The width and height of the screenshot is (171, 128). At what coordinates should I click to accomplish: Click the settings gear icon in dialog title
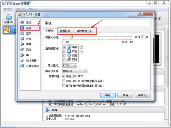(19, 15)
